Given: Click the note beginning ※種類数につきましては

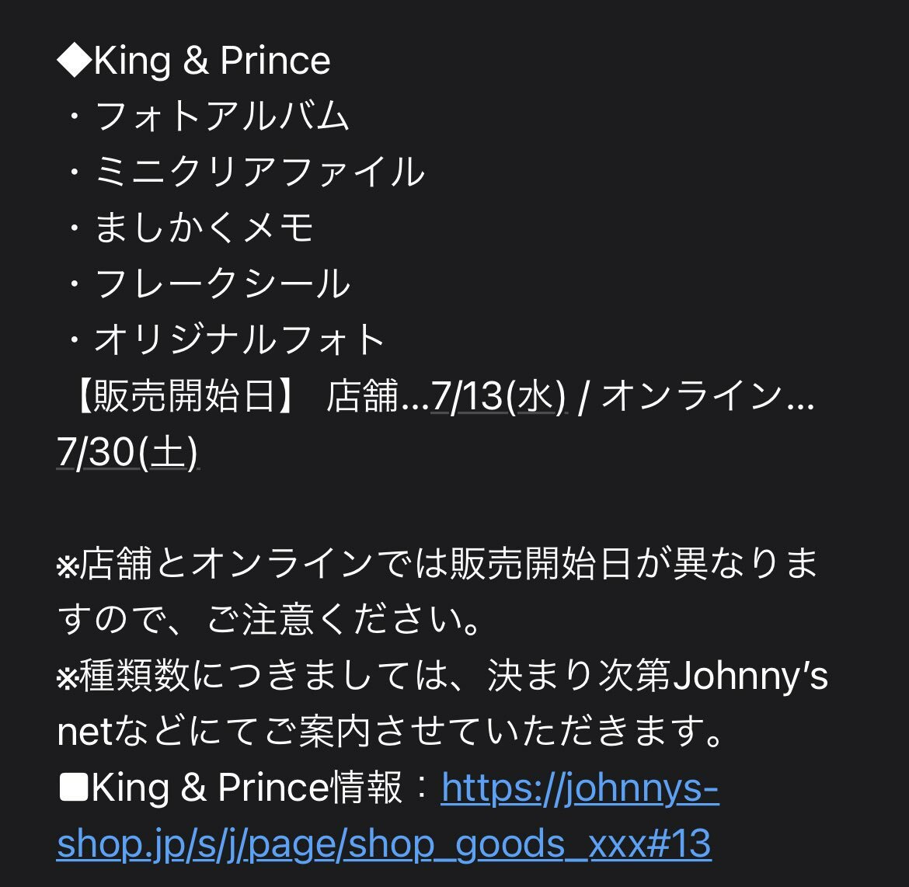Looking at the screenshot, I should point(442,676).
